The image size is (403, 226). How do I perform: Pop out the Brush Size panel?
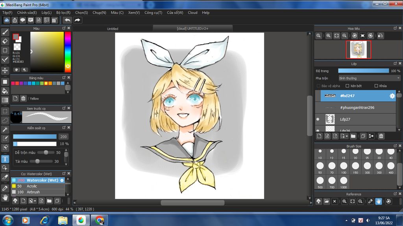[395, 146]
